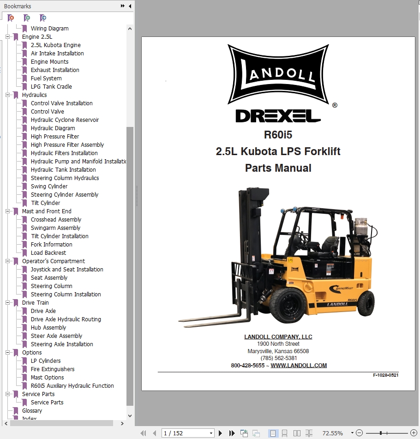Zoom in with the plus button
This screenshot has height=439, width=420.
pyautogui.click(x=414, y=433)
